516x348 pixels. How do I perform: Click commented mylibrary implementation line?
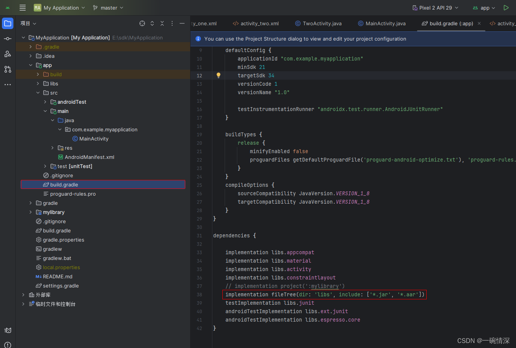click(x=285, y=286)
